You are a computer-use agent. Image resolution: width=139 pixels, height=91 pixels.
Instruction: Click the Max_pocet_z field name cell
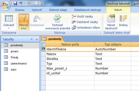[70, 68]
